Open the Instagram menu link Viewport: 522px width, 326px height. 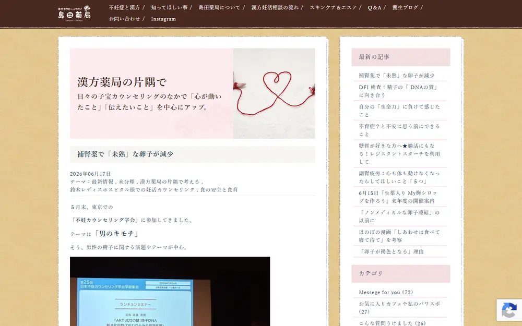[x=163, y=19]
